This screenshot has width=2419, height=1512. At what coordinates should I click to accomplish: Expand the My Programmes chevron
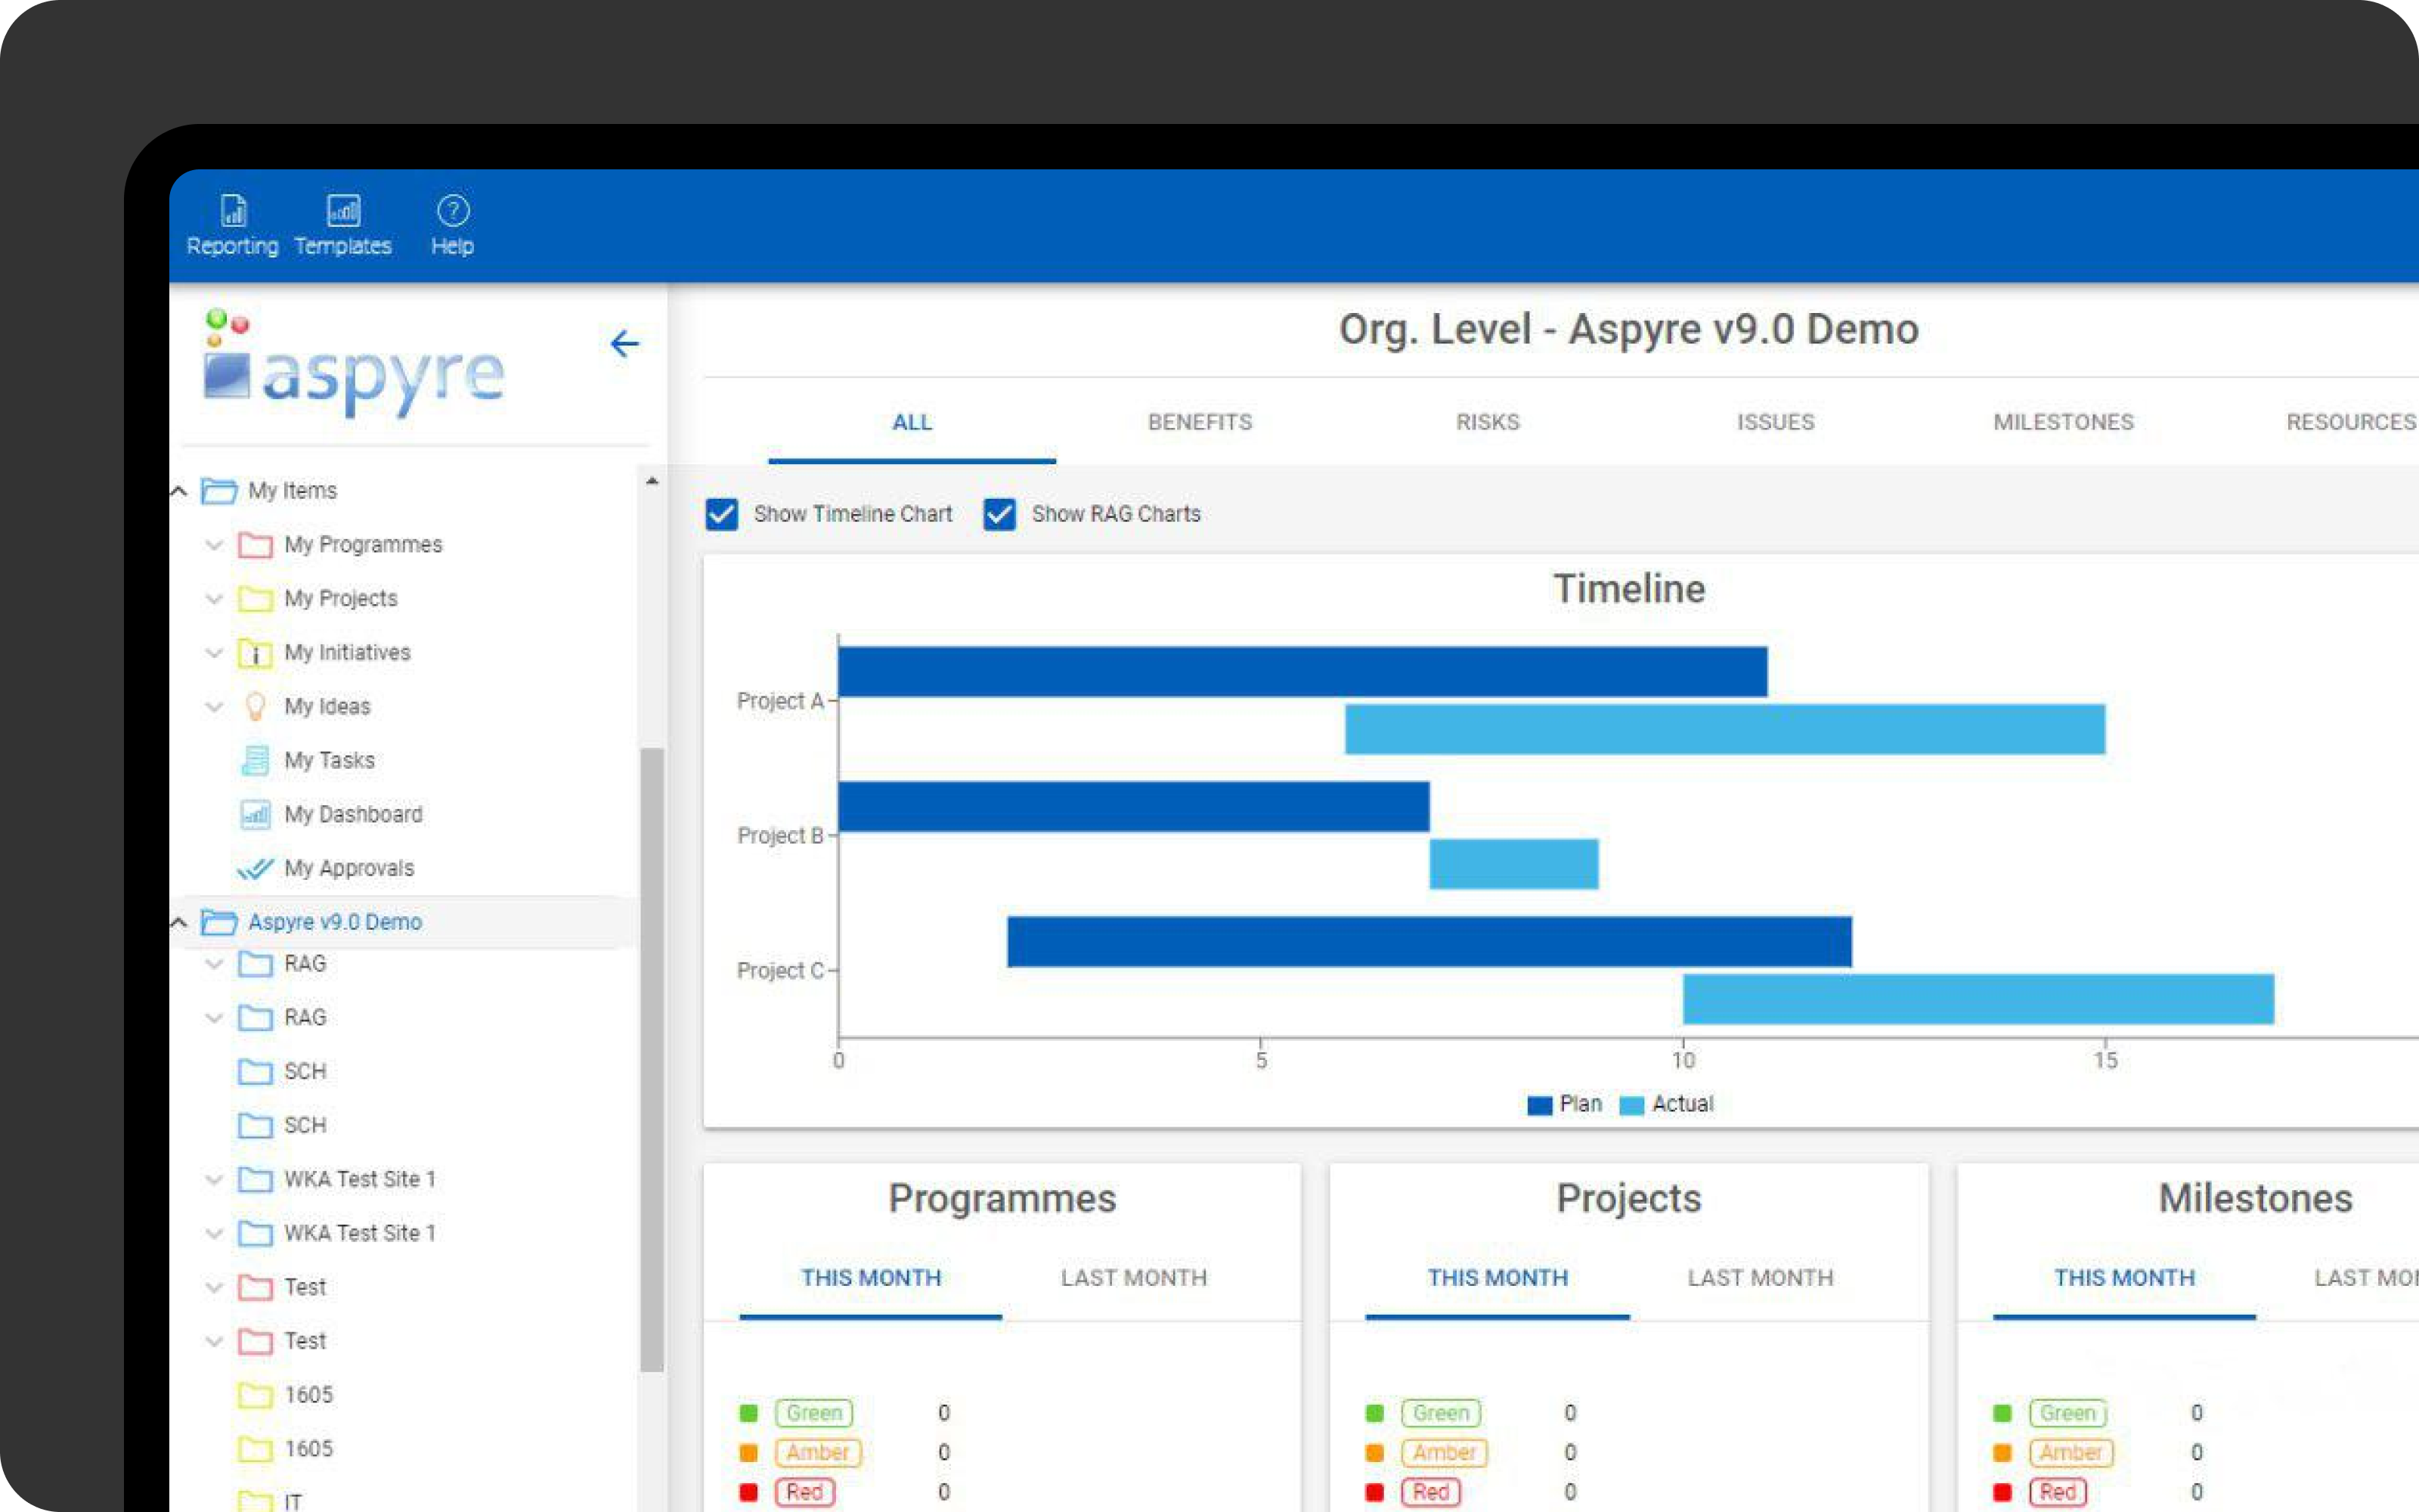point(214,545)
